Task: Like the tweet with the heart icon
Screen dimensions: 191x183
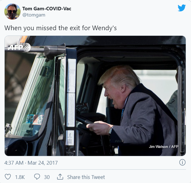Action: point(8,177)
